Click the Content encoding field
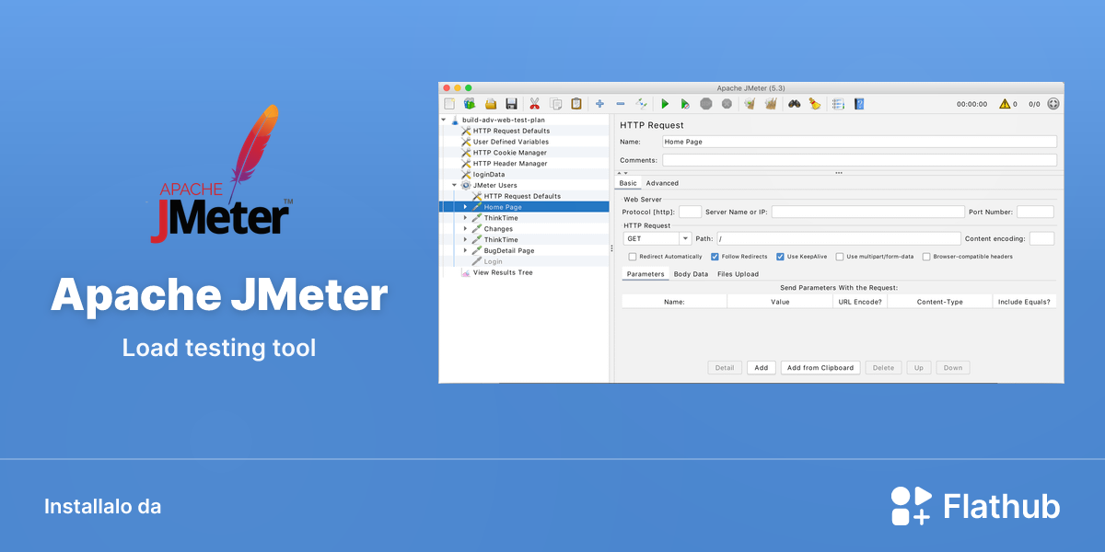The height and width of the screenshot is (552, 1105). click(1041, 238)
